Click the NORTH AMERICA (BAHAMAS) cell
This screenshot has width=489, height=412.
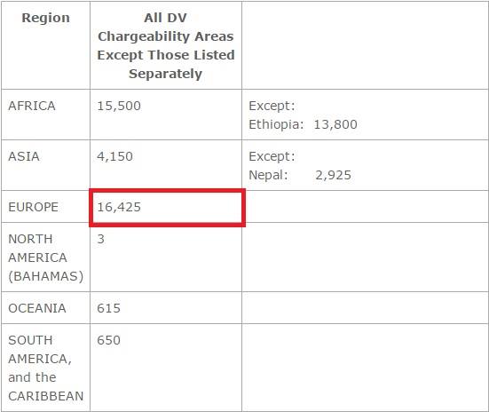[46, 257]
